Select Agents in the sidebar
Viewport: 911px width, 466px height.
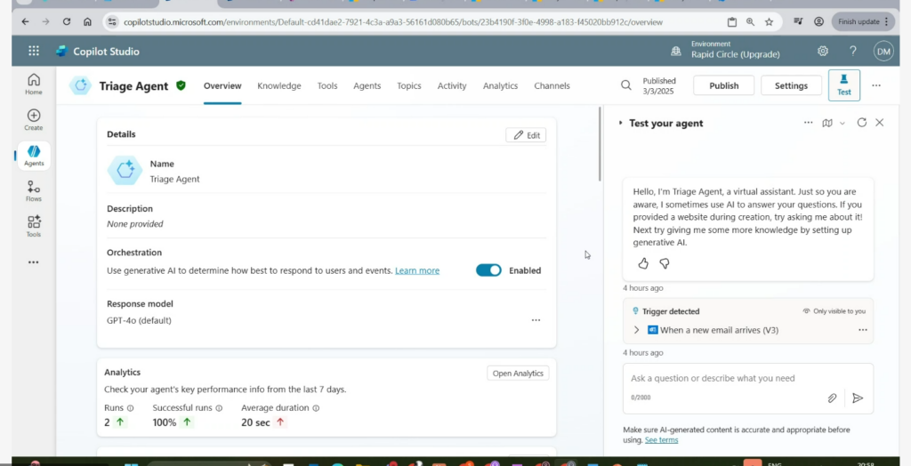coord(34,156)
